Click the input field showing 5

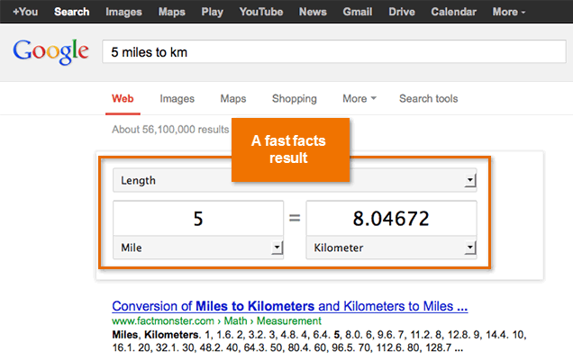click(198, 218)
